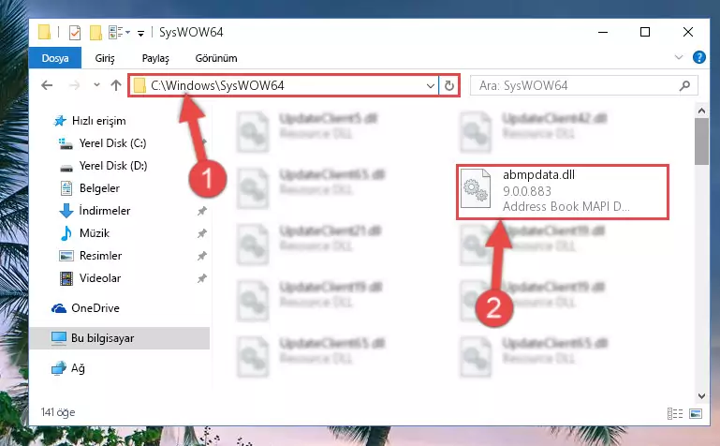Click the Belgeler document icon
This screenshot has width=720, height=446.
click(x=66, y=188)
